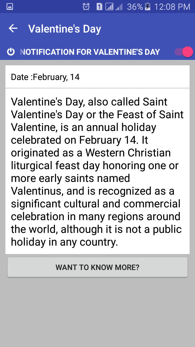Viewport: 195px width, 347px height.
Task: Select the Date February 14 row
Action: click(x=97, y=77)
